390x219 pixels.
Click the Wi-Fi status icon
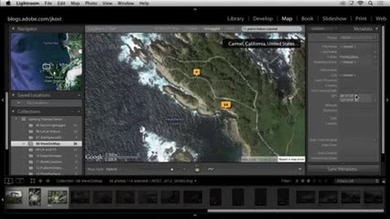(360, 3)
